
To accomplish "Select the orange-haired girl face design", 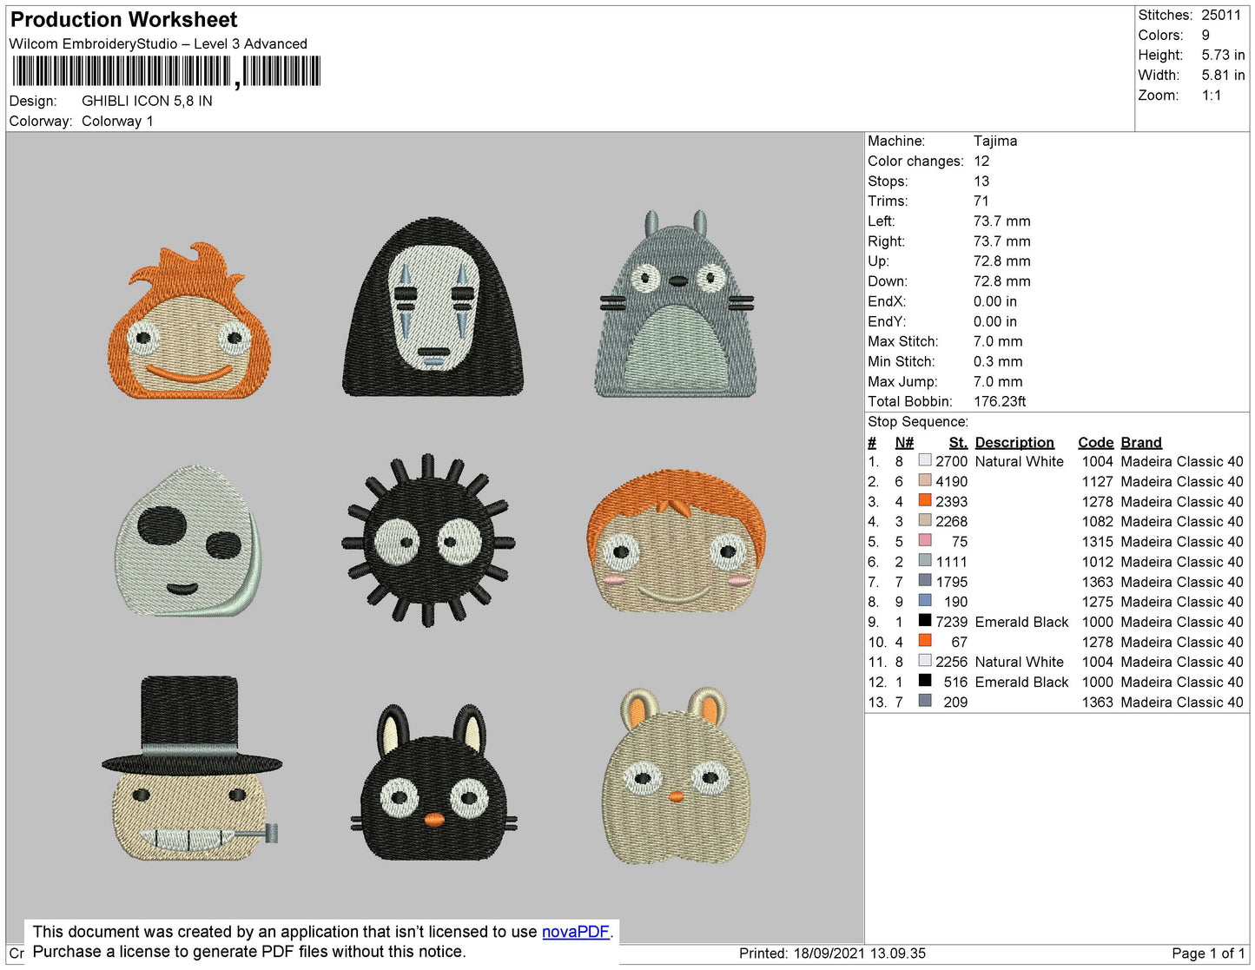I will 676,542.
